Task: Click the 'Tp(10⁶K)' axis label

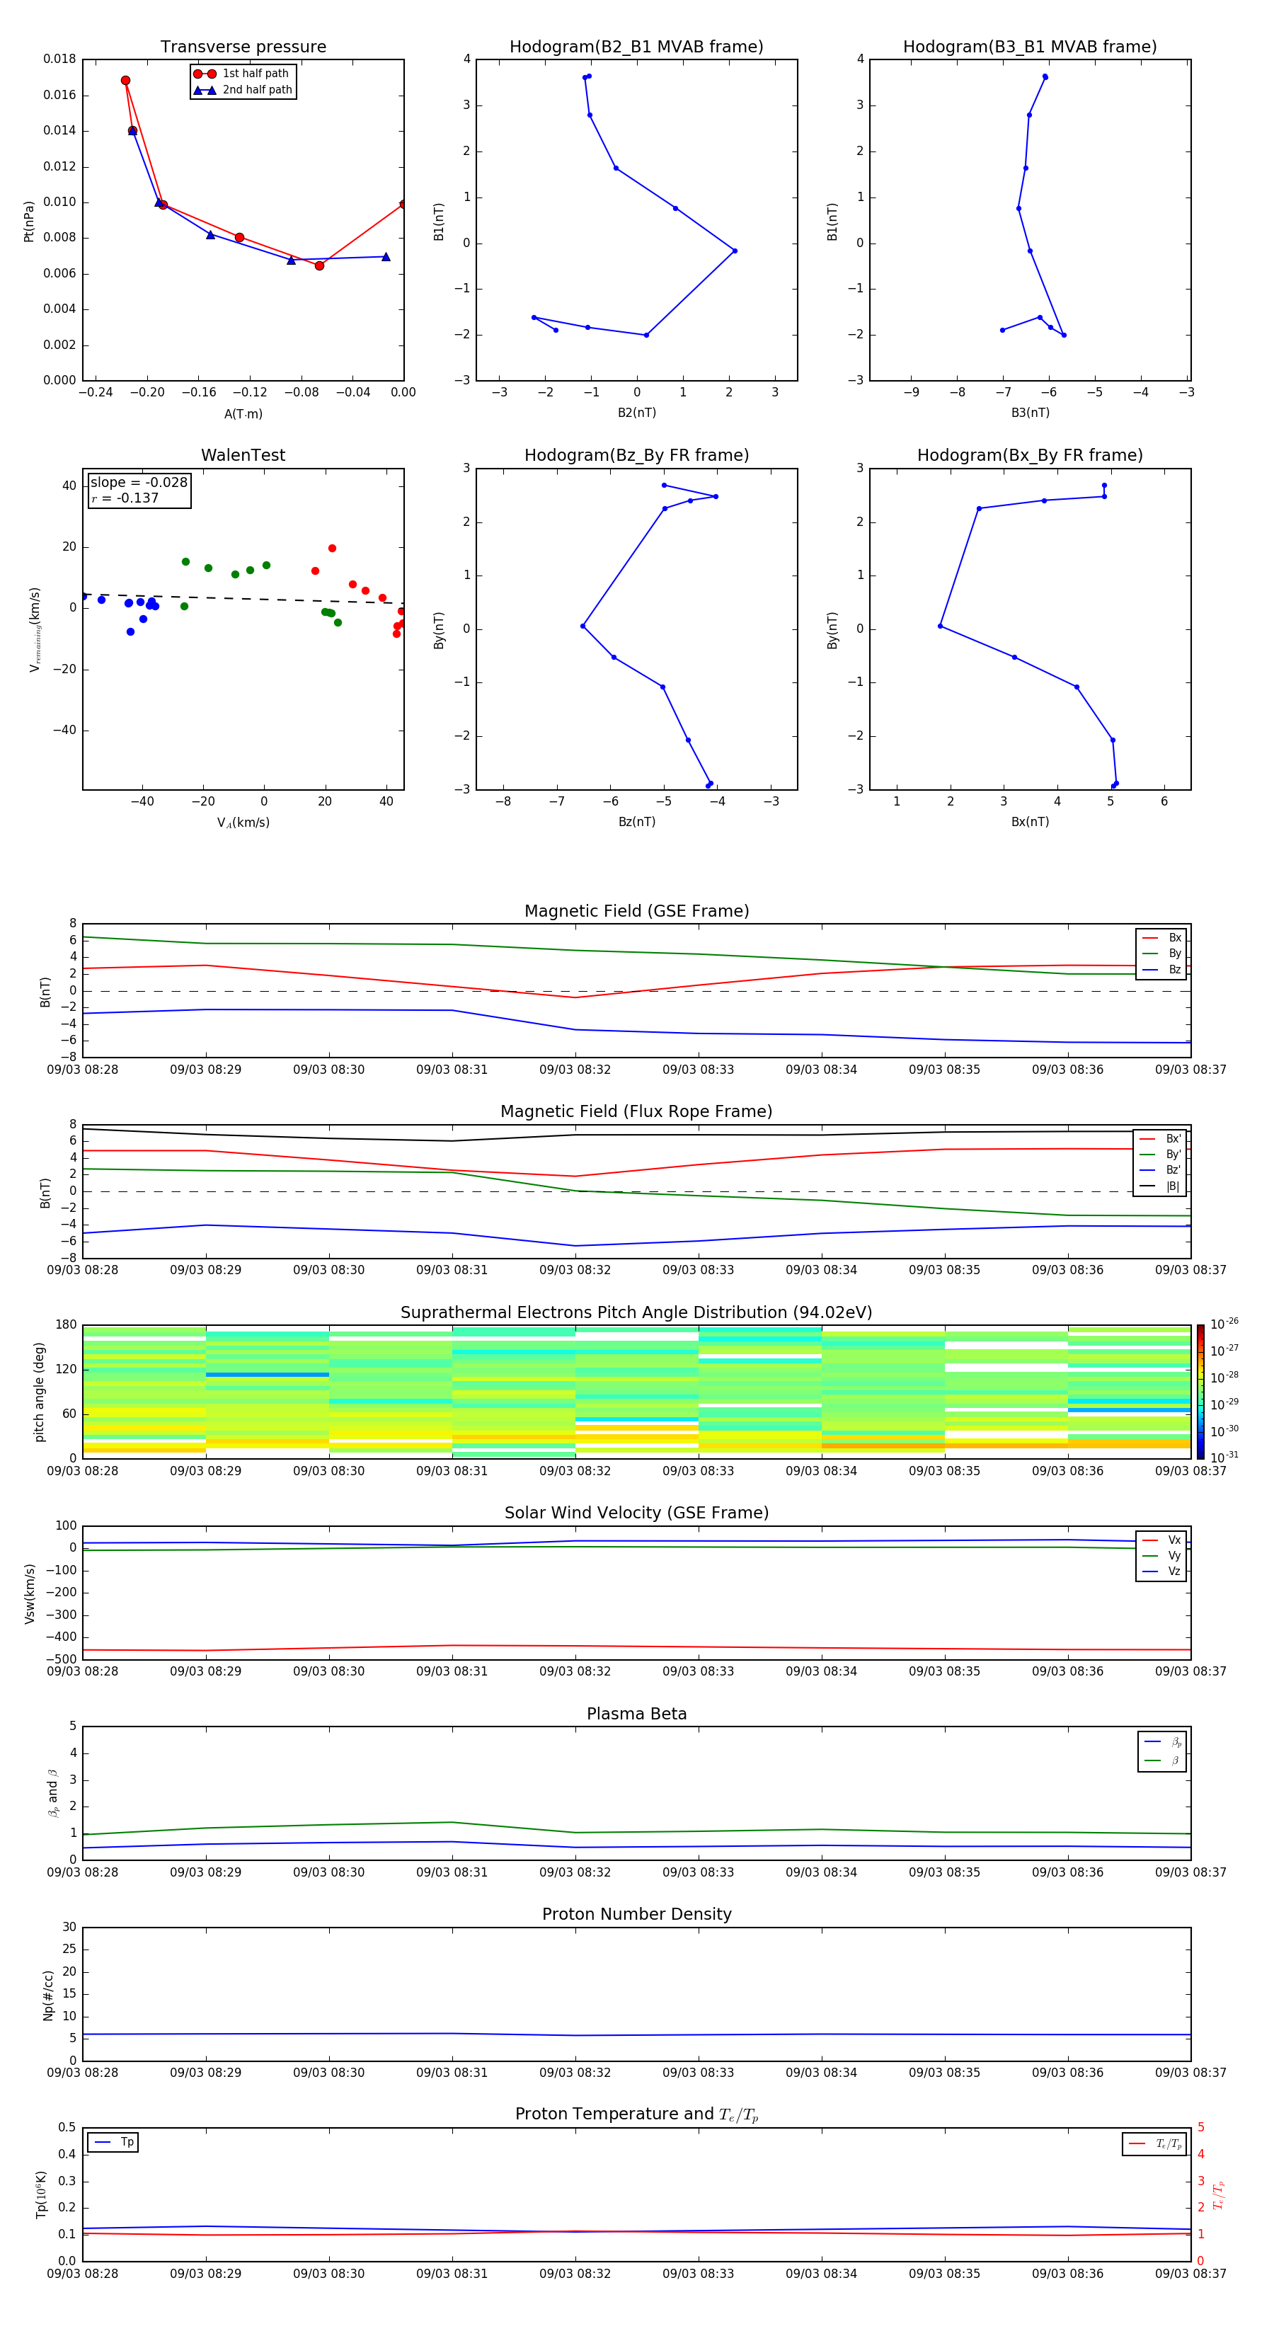Action: [41, 2194]
